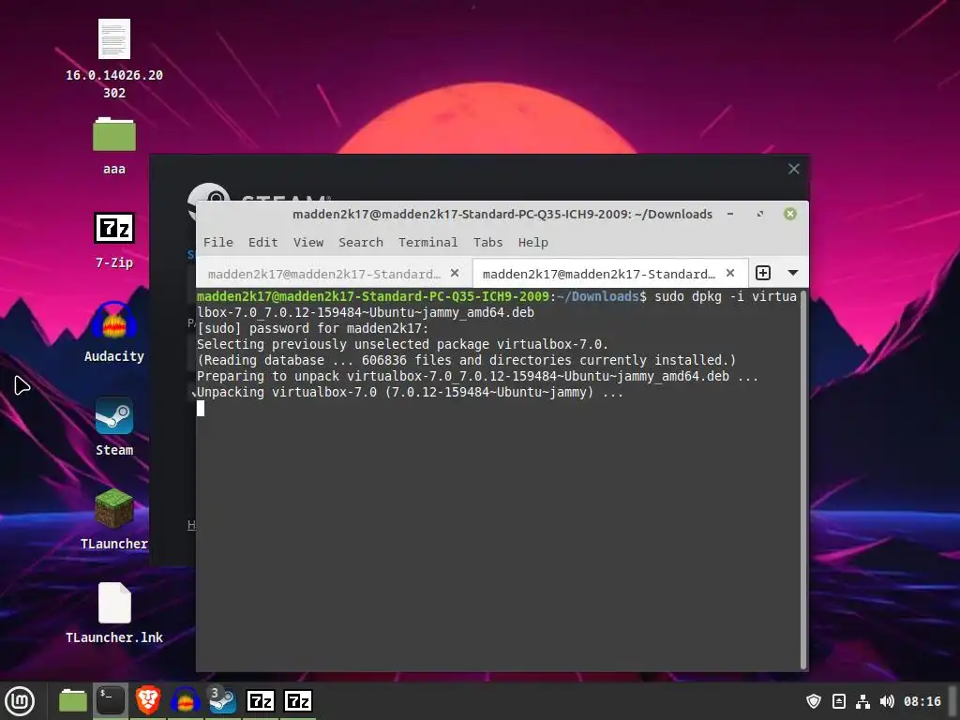Open the notes tray icon next to shield
The width and height of the screenshot is (960, 720).
point(839,701)
